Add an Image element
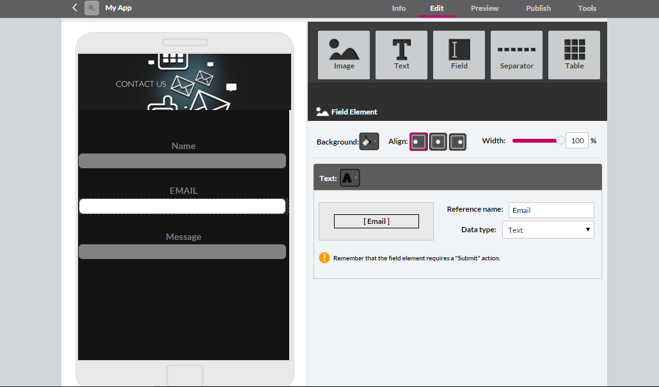659x387 pixels. point(344,54)
